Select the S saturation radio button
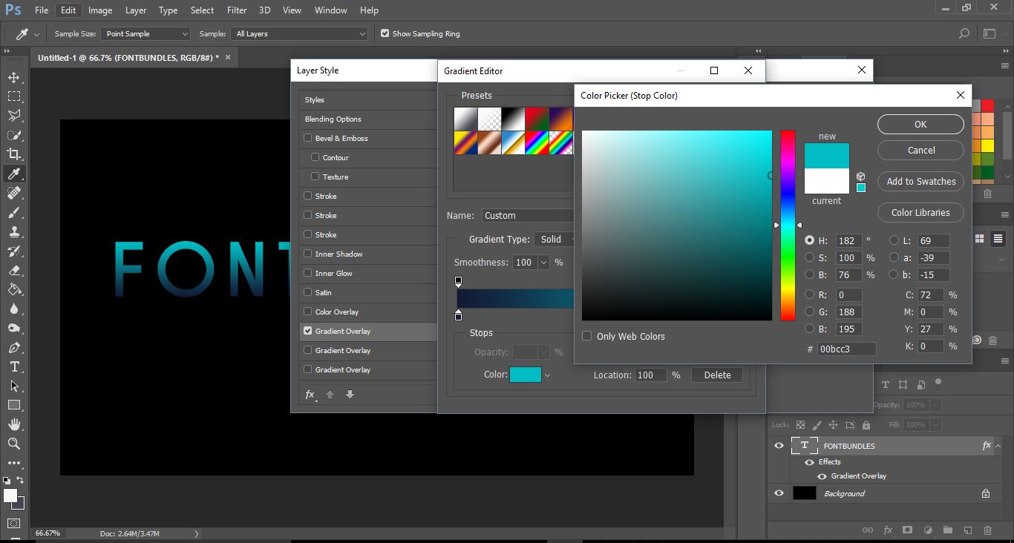Viewport: 1014px width, 543px height. point(810,257)
